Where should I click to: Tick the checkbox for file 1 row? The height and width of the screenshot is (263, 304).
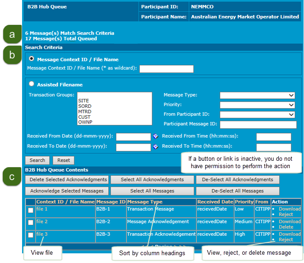tap(31, 210)
